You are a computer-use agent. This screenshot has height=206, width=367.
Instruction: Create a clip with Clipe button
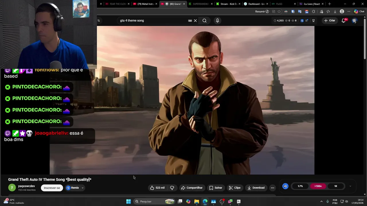click(x=235, y=188)
